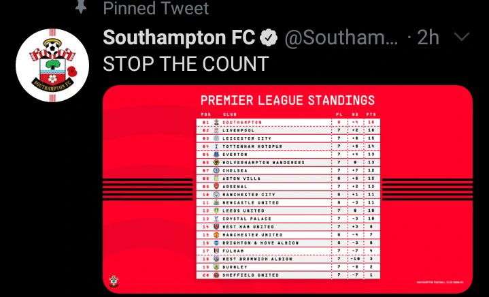The image size is (489, 297).
Task: Click the Chelsea crest in row 07
Action: [216, 170]
